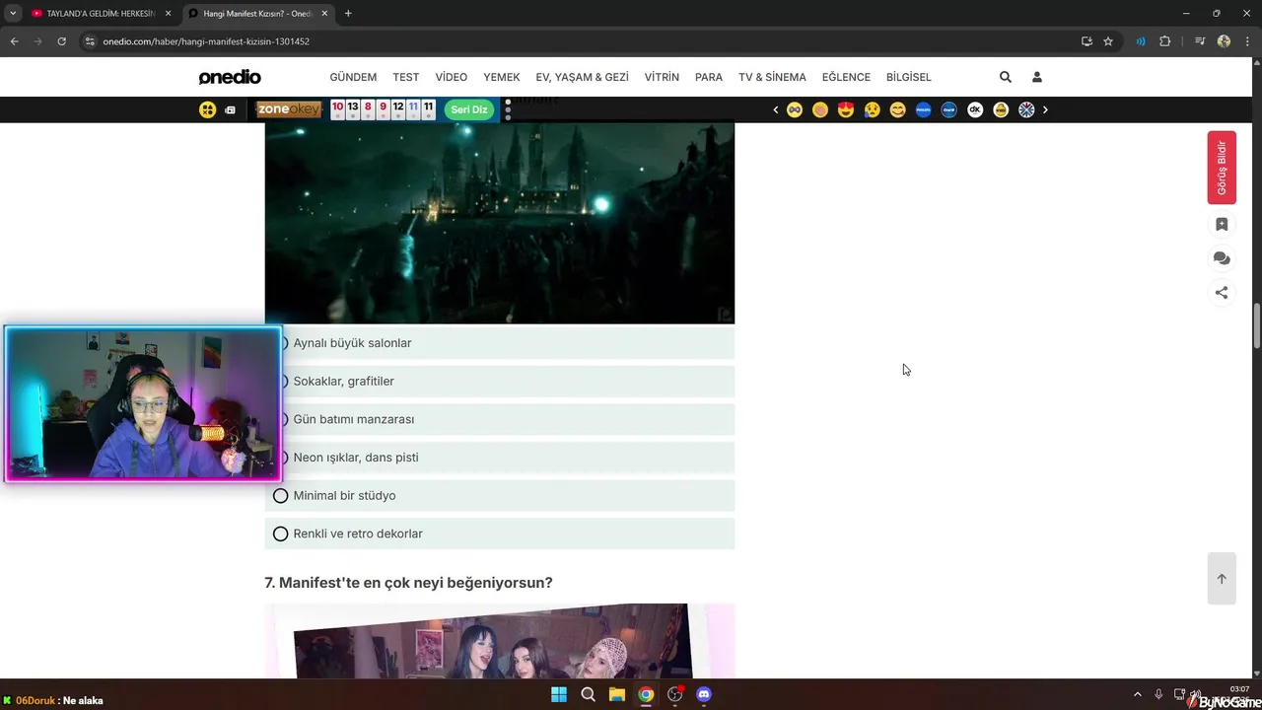Open the Chrome extensions puzzle icon
Screen dimensions: 1262x710
1164,41
